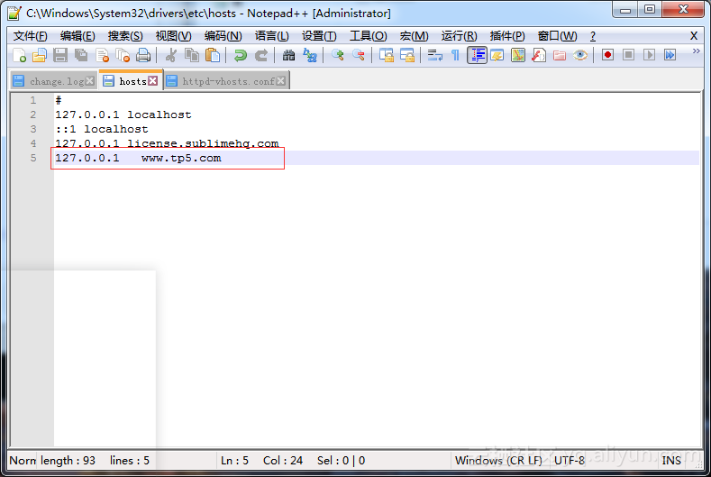Screen dimensions: 711x477
Task: Open the 视图(V) menu
Action: [x=173, y=36]
